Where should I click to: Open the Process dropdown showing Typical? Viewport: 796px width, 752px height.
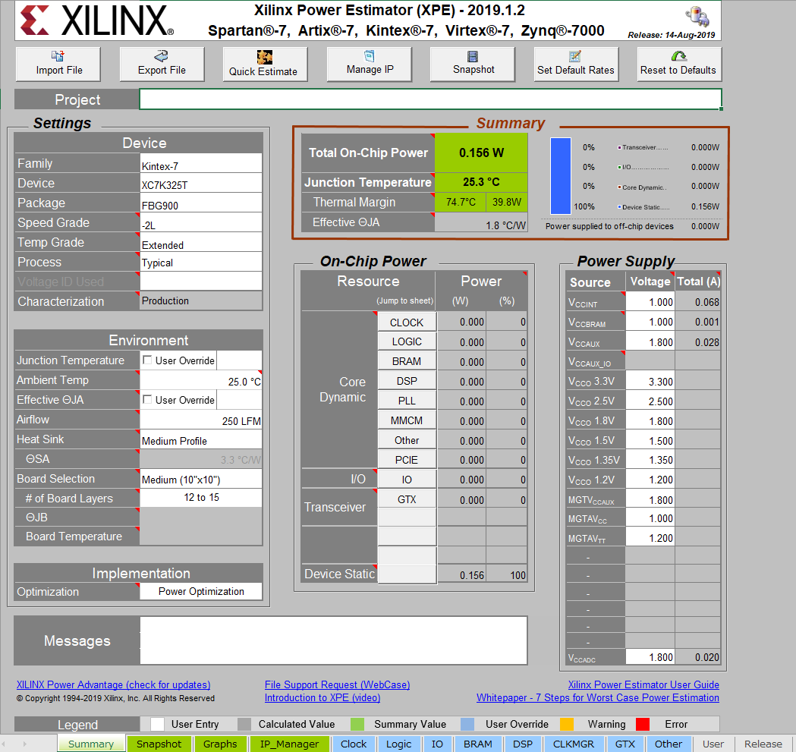[x=201, y=262]
